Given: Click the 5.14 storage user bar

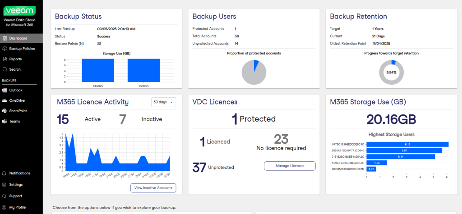Looking at the screenshot, I should [x=401, y=157].
